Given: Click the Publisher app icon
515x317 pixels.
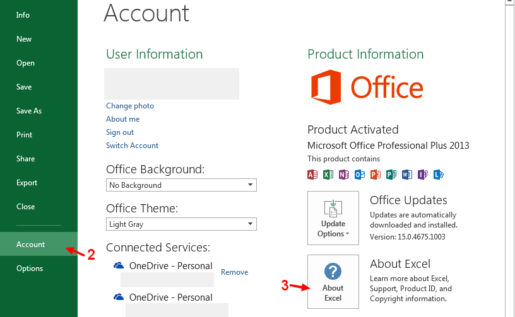Looking at the screenshot, I should 391,175.
